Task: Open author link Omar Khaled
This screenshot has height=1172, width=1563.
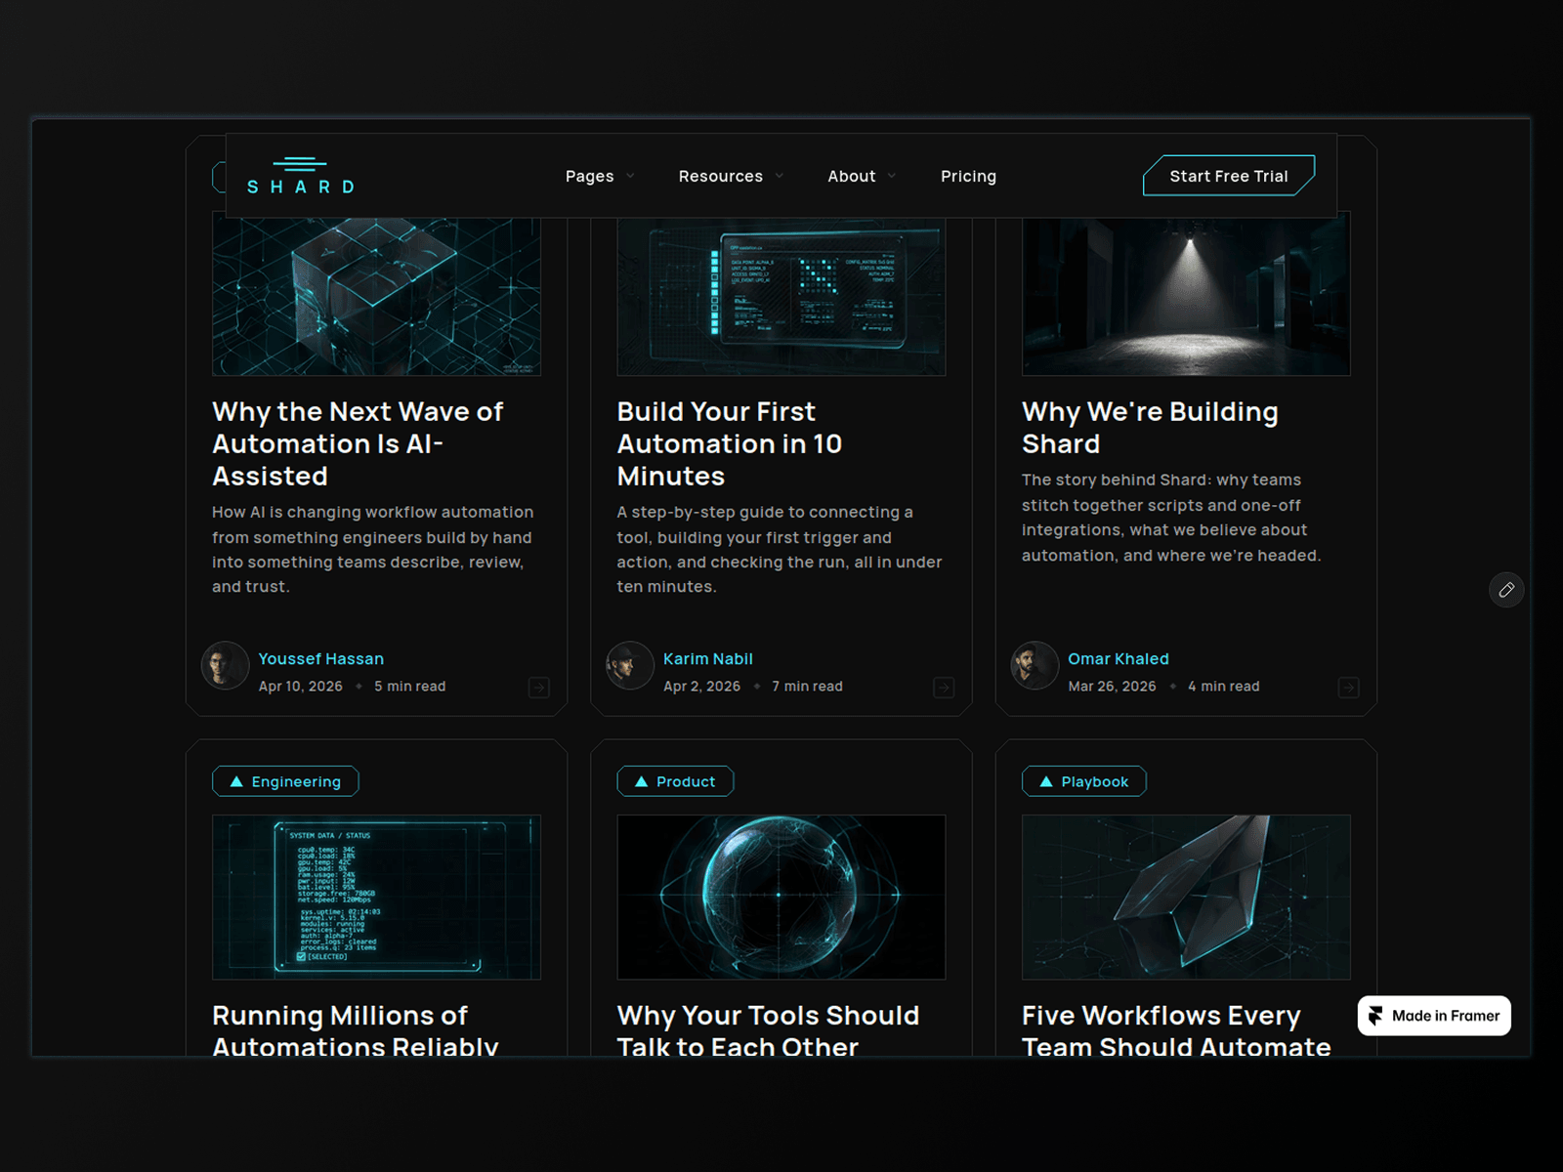Action: 1119,659
